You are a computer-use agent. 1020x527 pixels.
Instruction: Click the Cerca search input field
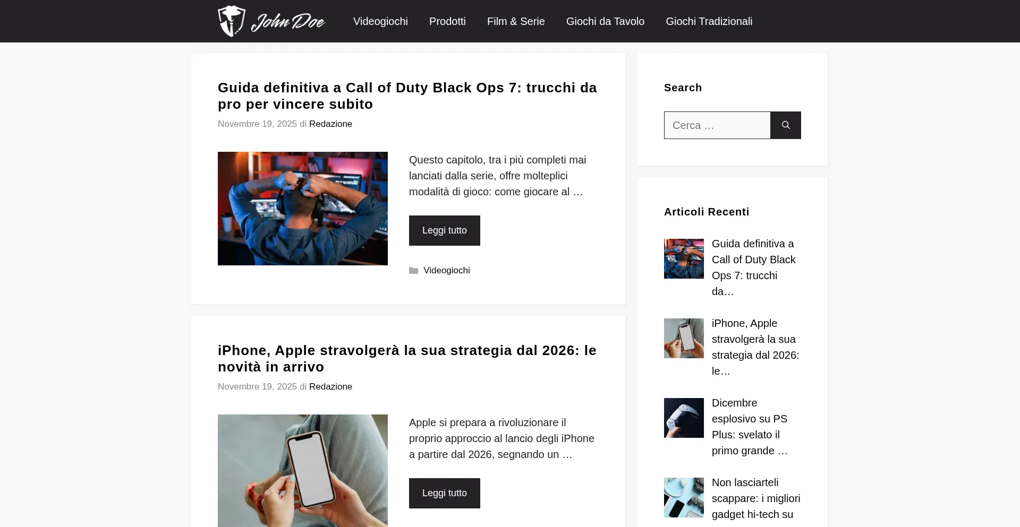tap(717, 125)
